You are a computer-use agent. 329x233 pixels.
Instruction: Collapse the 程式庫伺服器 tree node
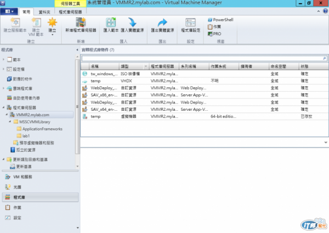[x=3, y=107]
